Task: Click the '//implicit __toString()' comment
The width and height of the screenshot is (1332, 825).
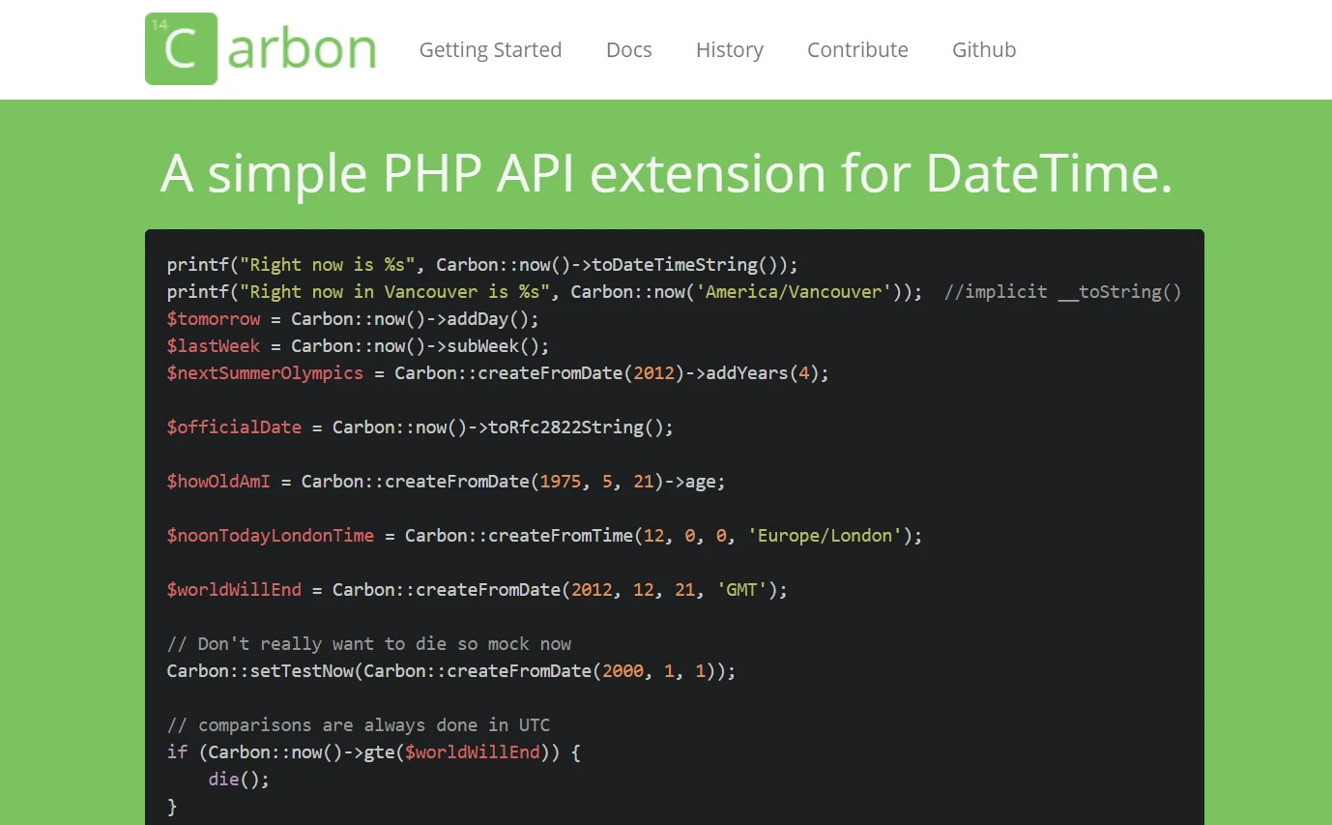Action: pos(1062,292)
